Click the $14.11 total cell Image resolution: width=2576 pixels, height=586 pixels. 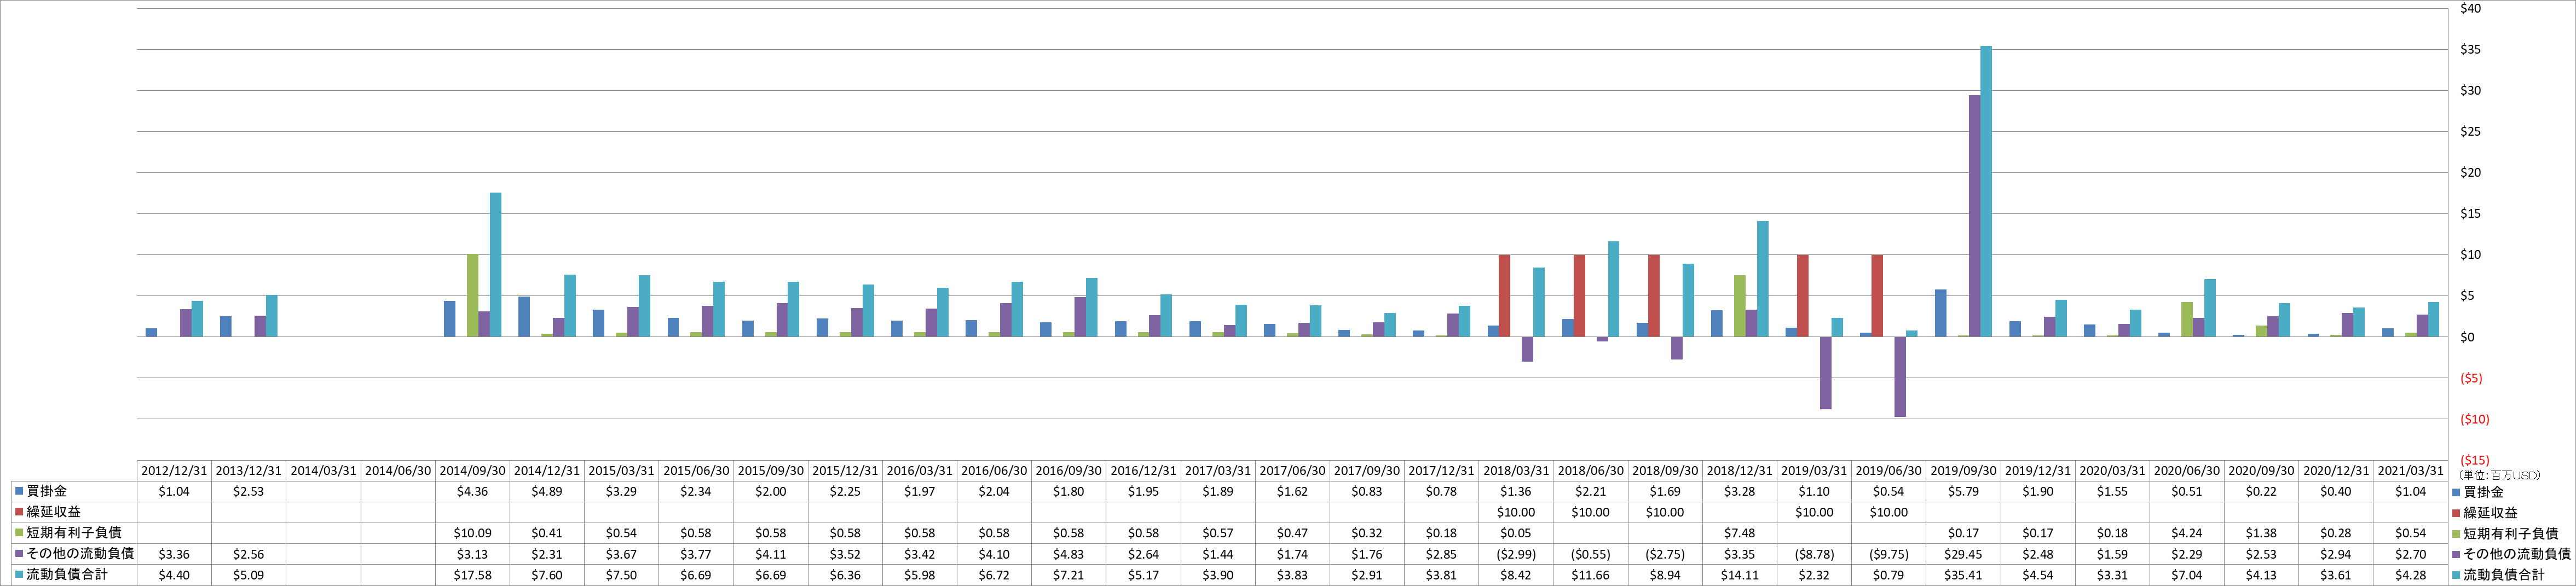pos(1740,575)
